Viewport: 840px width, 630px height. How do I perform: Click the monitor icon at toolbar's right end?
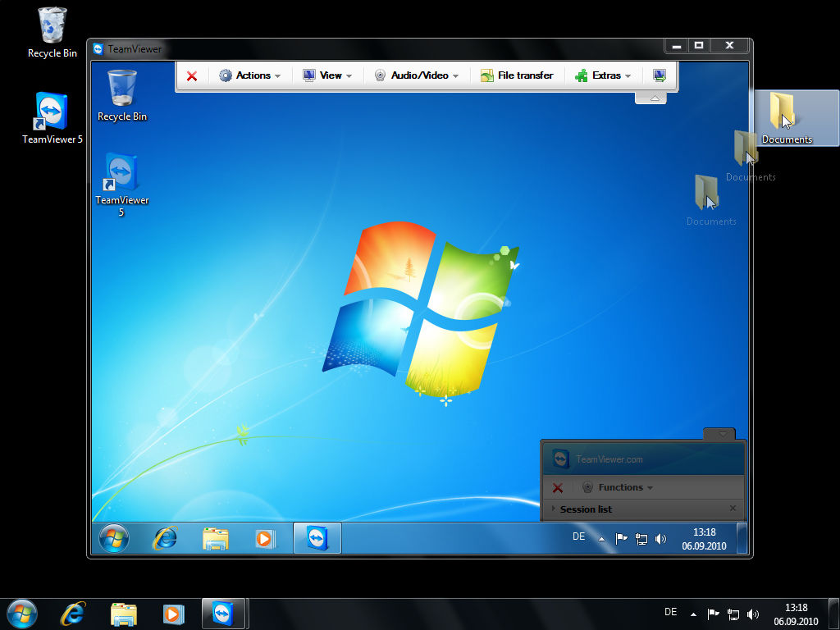[x=660, y=75]
